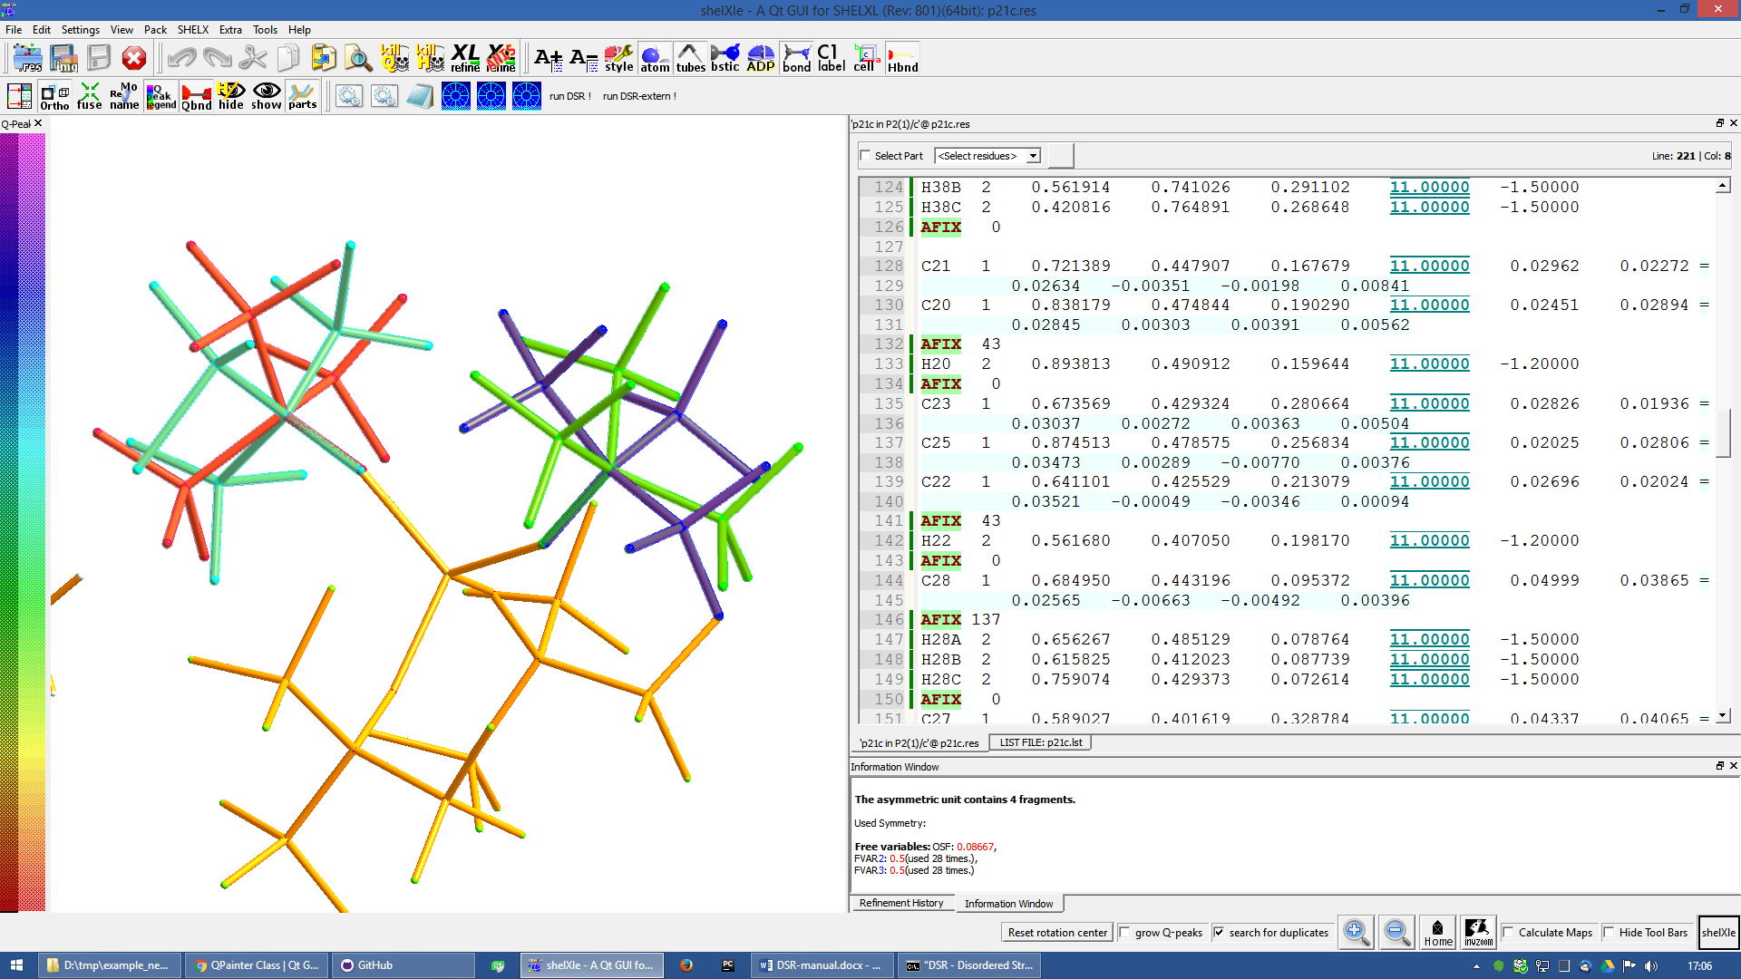Toggle unit cell display icon
The width and height of the screenshot is (1741, 979).
pos(866,58)
